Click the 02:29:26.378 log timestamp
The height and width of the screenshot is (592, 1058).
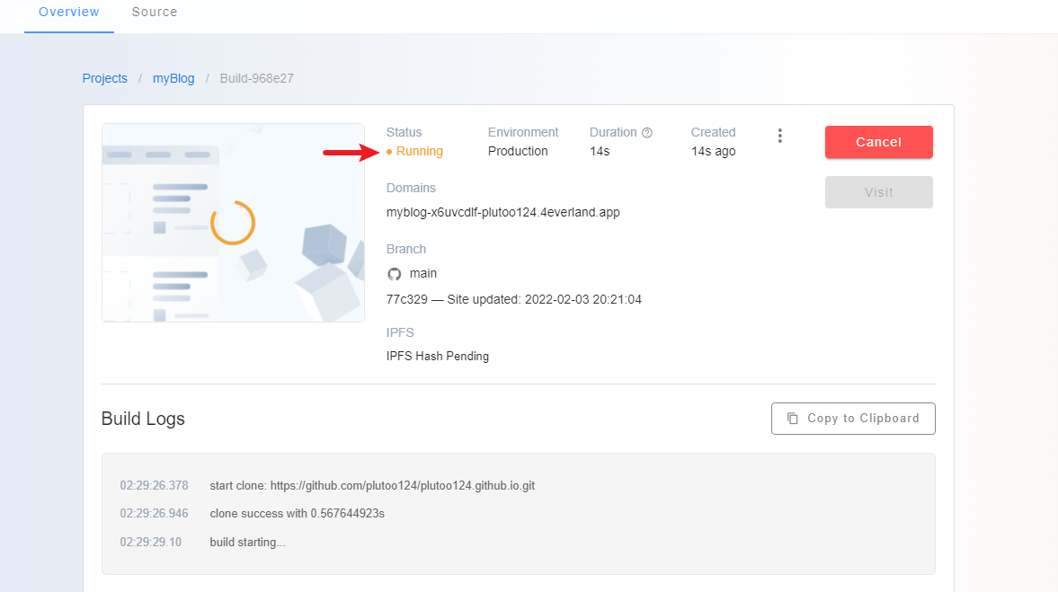(x=154, y=485)
